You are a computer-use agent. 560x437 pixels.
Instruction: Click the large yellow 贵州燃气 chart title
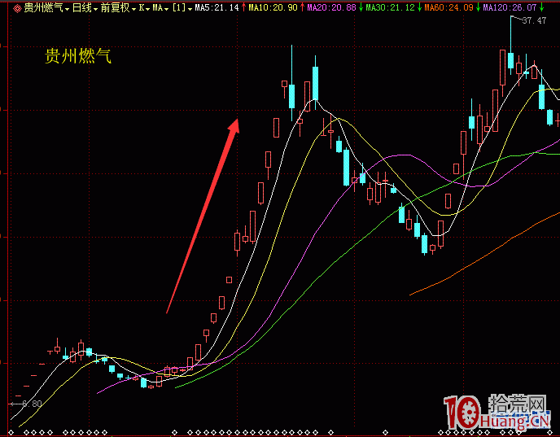[78, 56]
